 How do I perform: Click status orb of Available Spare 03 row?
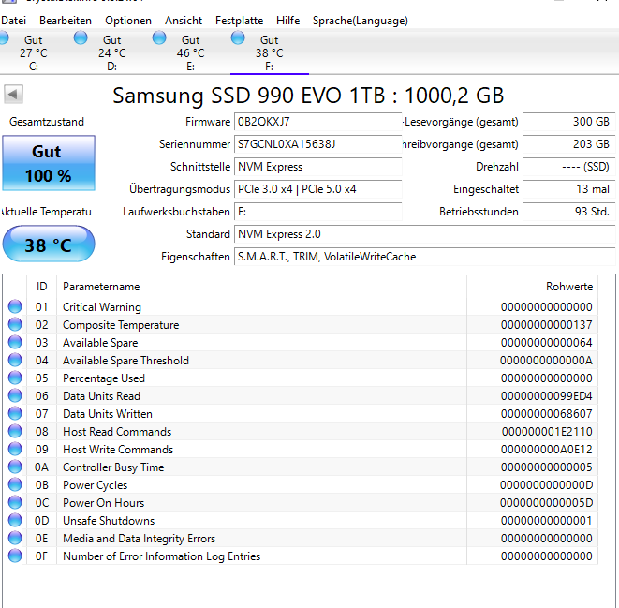(x=15, y=342)
